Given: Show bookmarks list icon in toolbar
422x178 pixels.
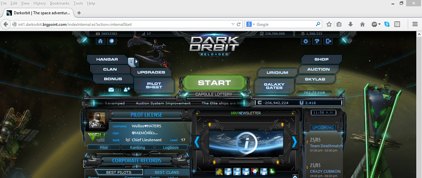Looking at the screenshot, I should tap(339, 24).
